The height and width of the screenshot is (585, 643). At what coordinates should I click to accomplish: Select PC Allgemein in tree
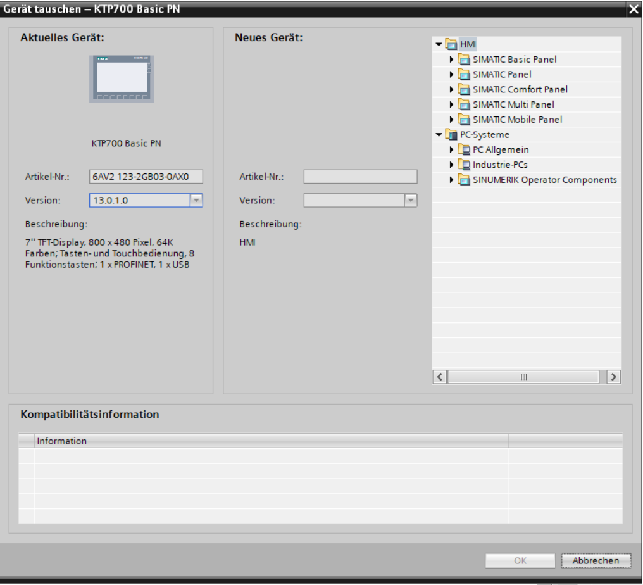point(501,150)
